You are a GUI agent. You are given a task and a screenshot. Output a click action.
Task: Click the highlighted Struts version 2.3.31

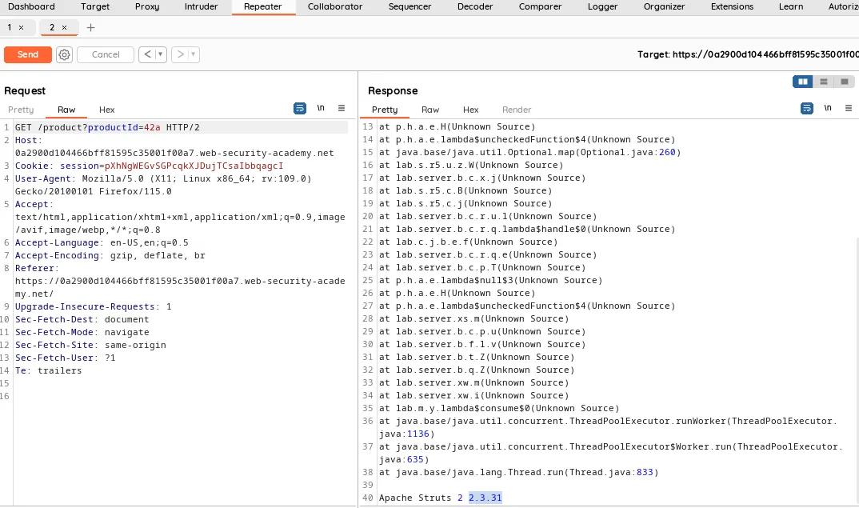pos(485,498)
